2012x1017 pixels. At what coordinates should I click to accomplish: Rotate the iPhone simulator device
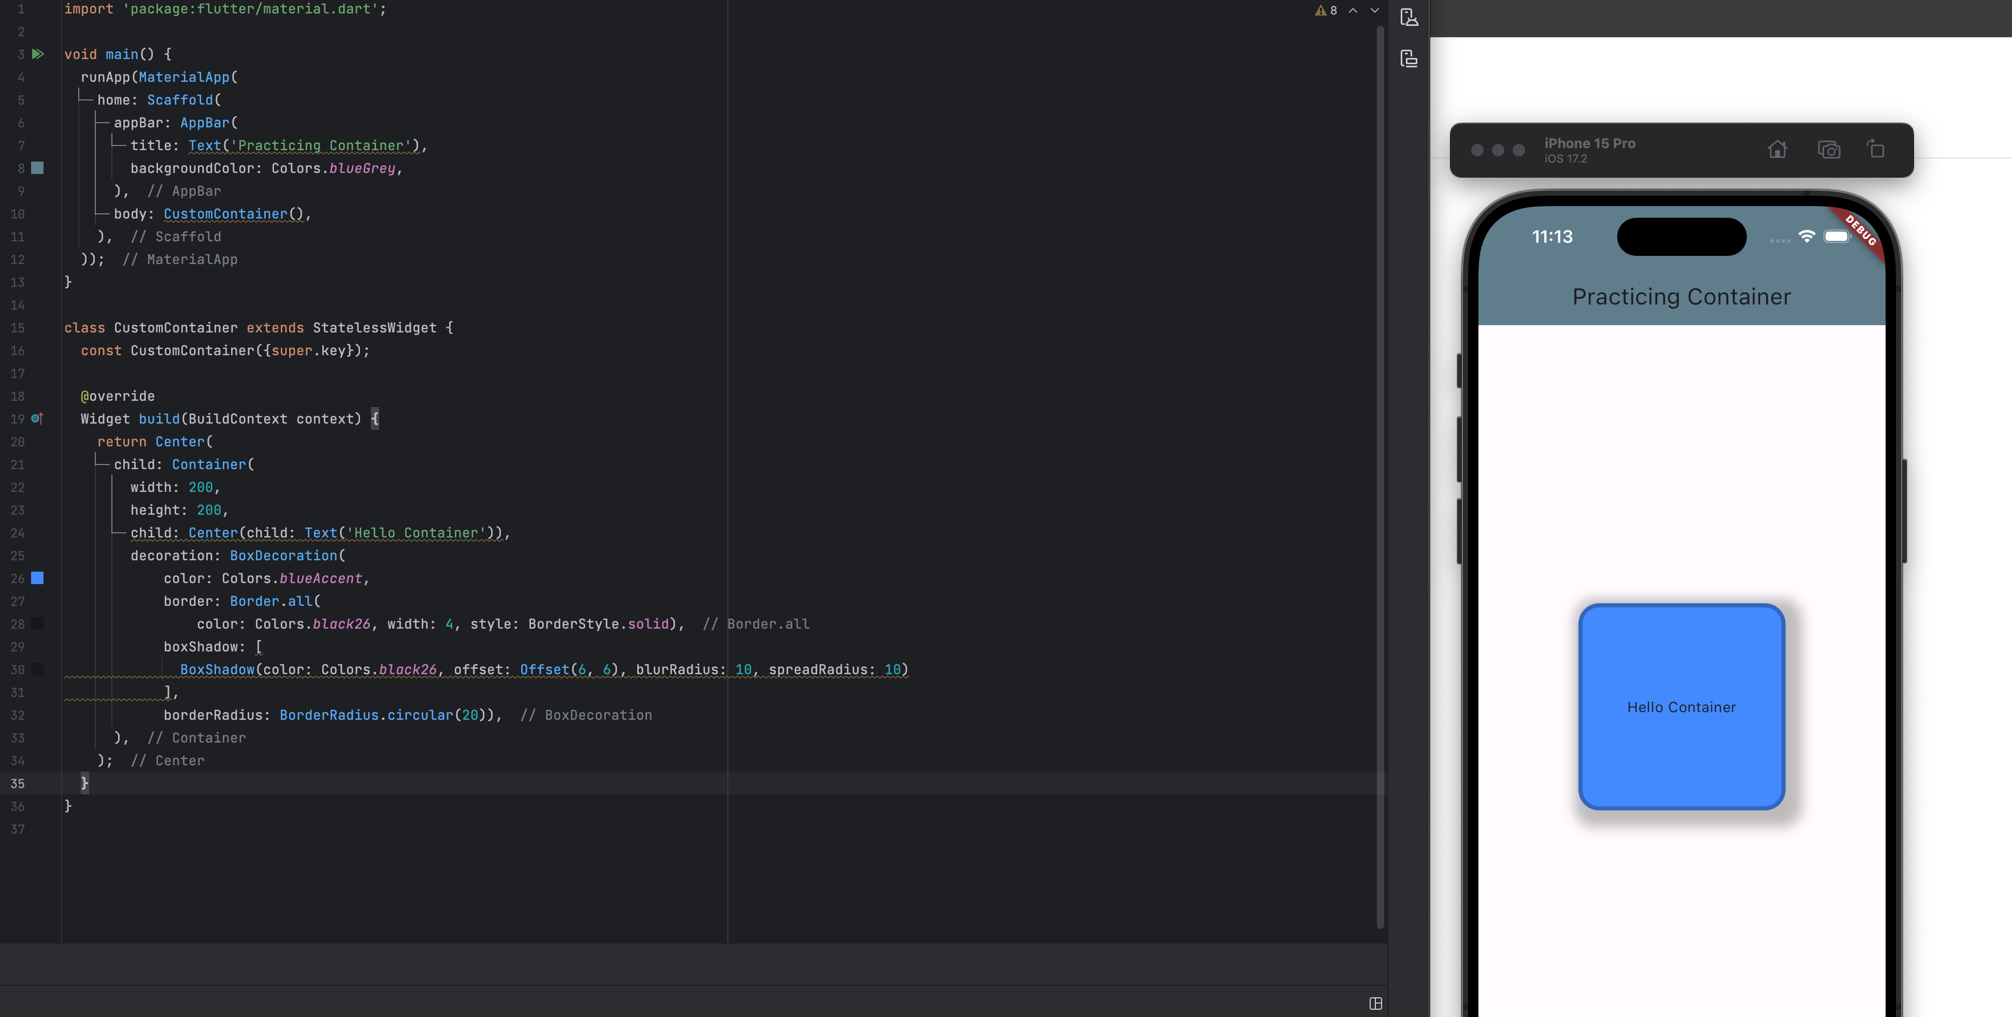(1875, 149)
